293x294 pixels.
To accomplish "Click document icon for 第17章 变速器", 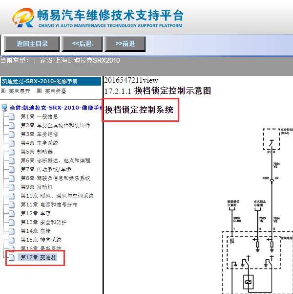I will click(12, 258).
